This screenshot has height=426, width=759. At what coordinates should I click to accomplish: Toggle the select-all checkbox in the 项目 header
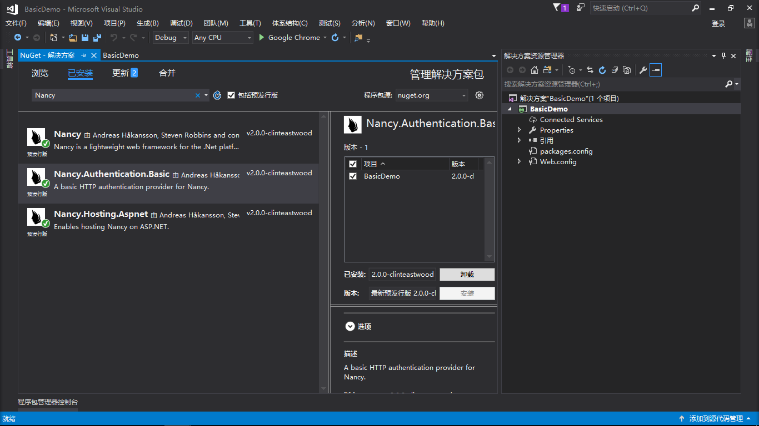coord(352,164)
